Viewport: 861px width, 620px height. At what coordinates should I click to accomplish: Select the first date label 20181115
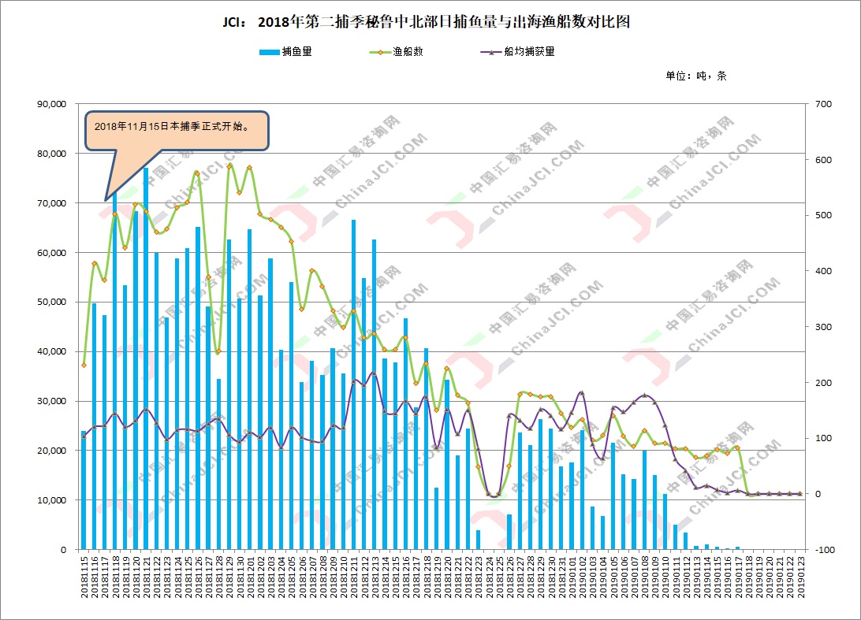pyautogui.click(x=84, y=577)
